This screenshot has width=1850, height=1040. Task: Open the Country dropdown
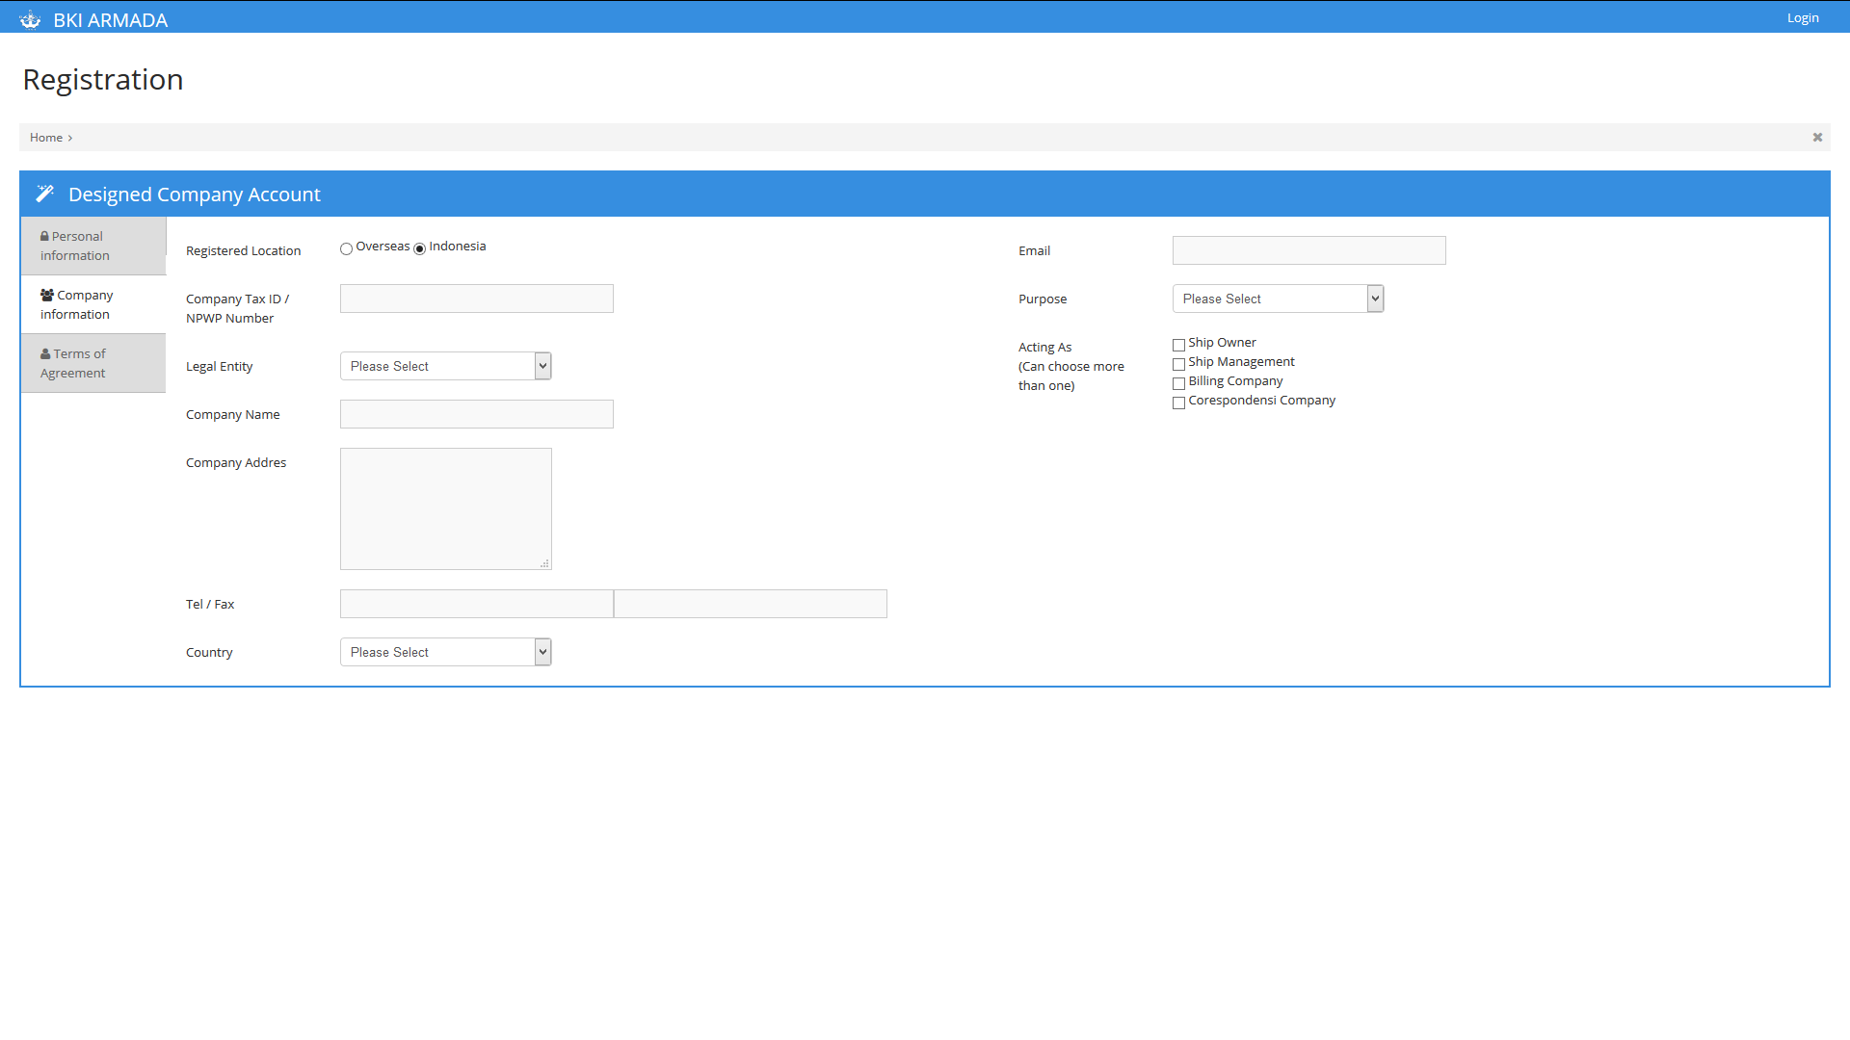(445, 652)
